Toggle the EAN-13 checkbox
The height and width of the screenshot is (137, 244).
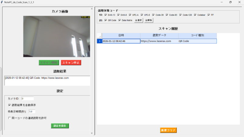point(106,15)
